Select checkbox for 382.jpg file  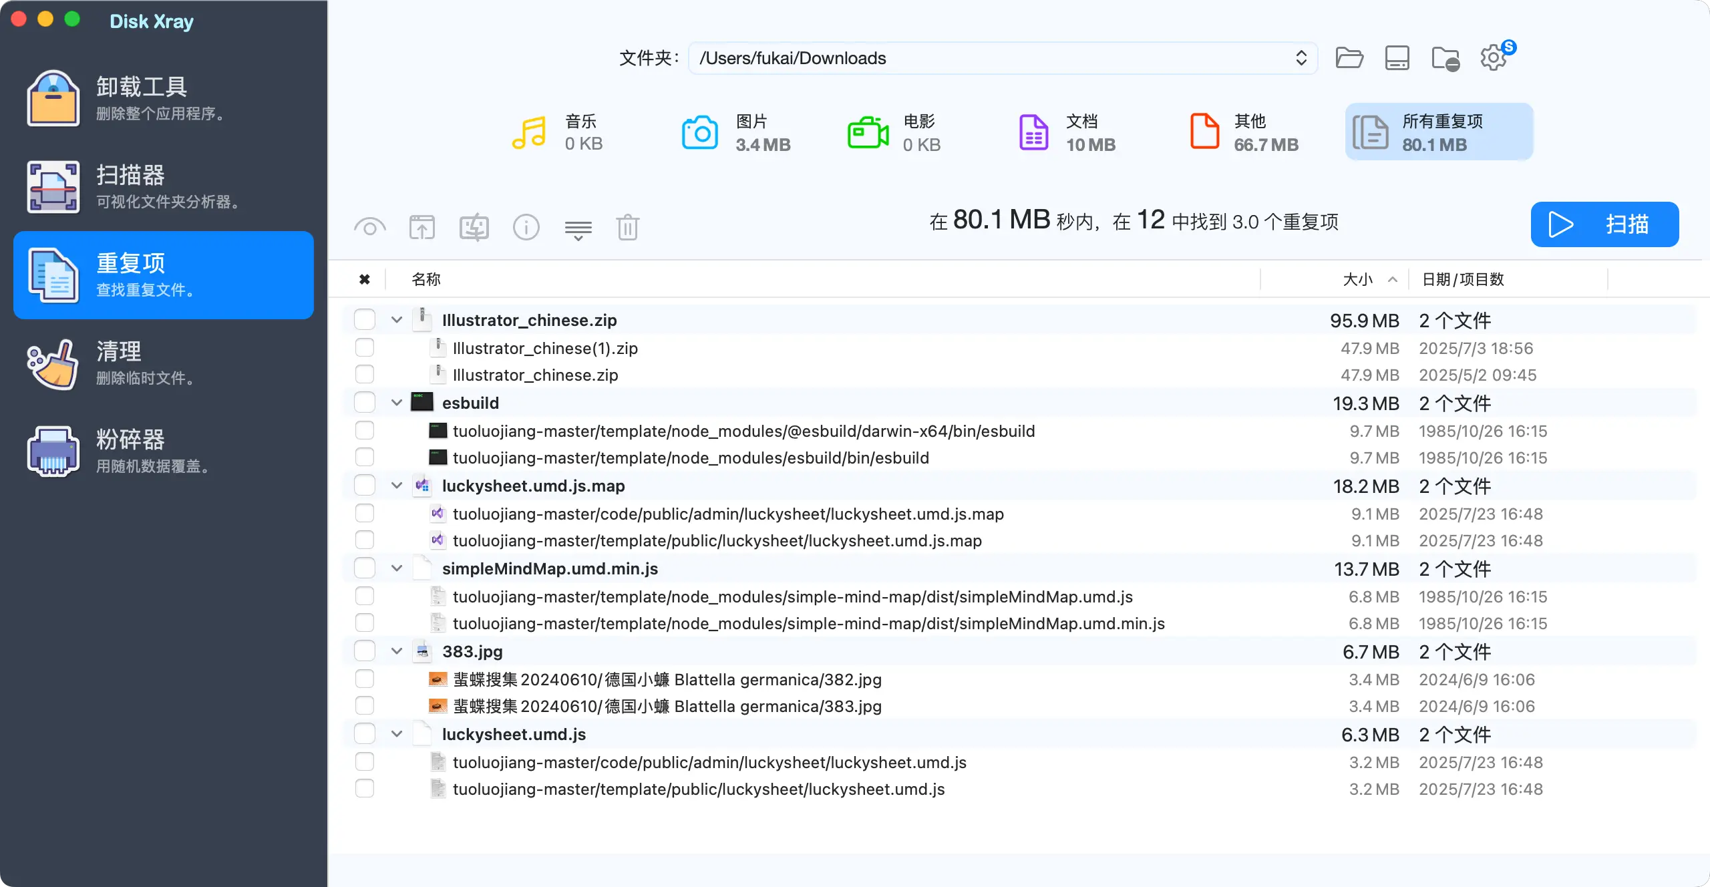365,679
